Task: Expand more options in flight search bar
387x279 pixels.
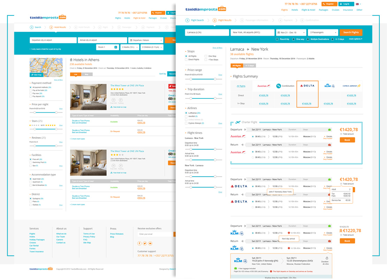Action: [355, 39]
